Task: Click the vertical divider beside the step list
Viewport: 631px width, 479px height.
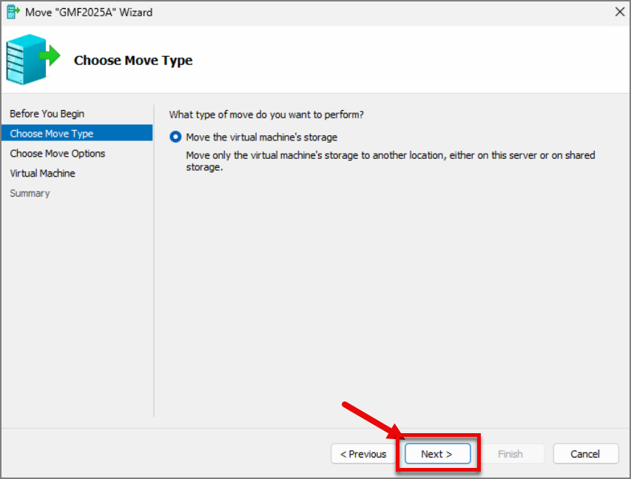Action: 154,261
